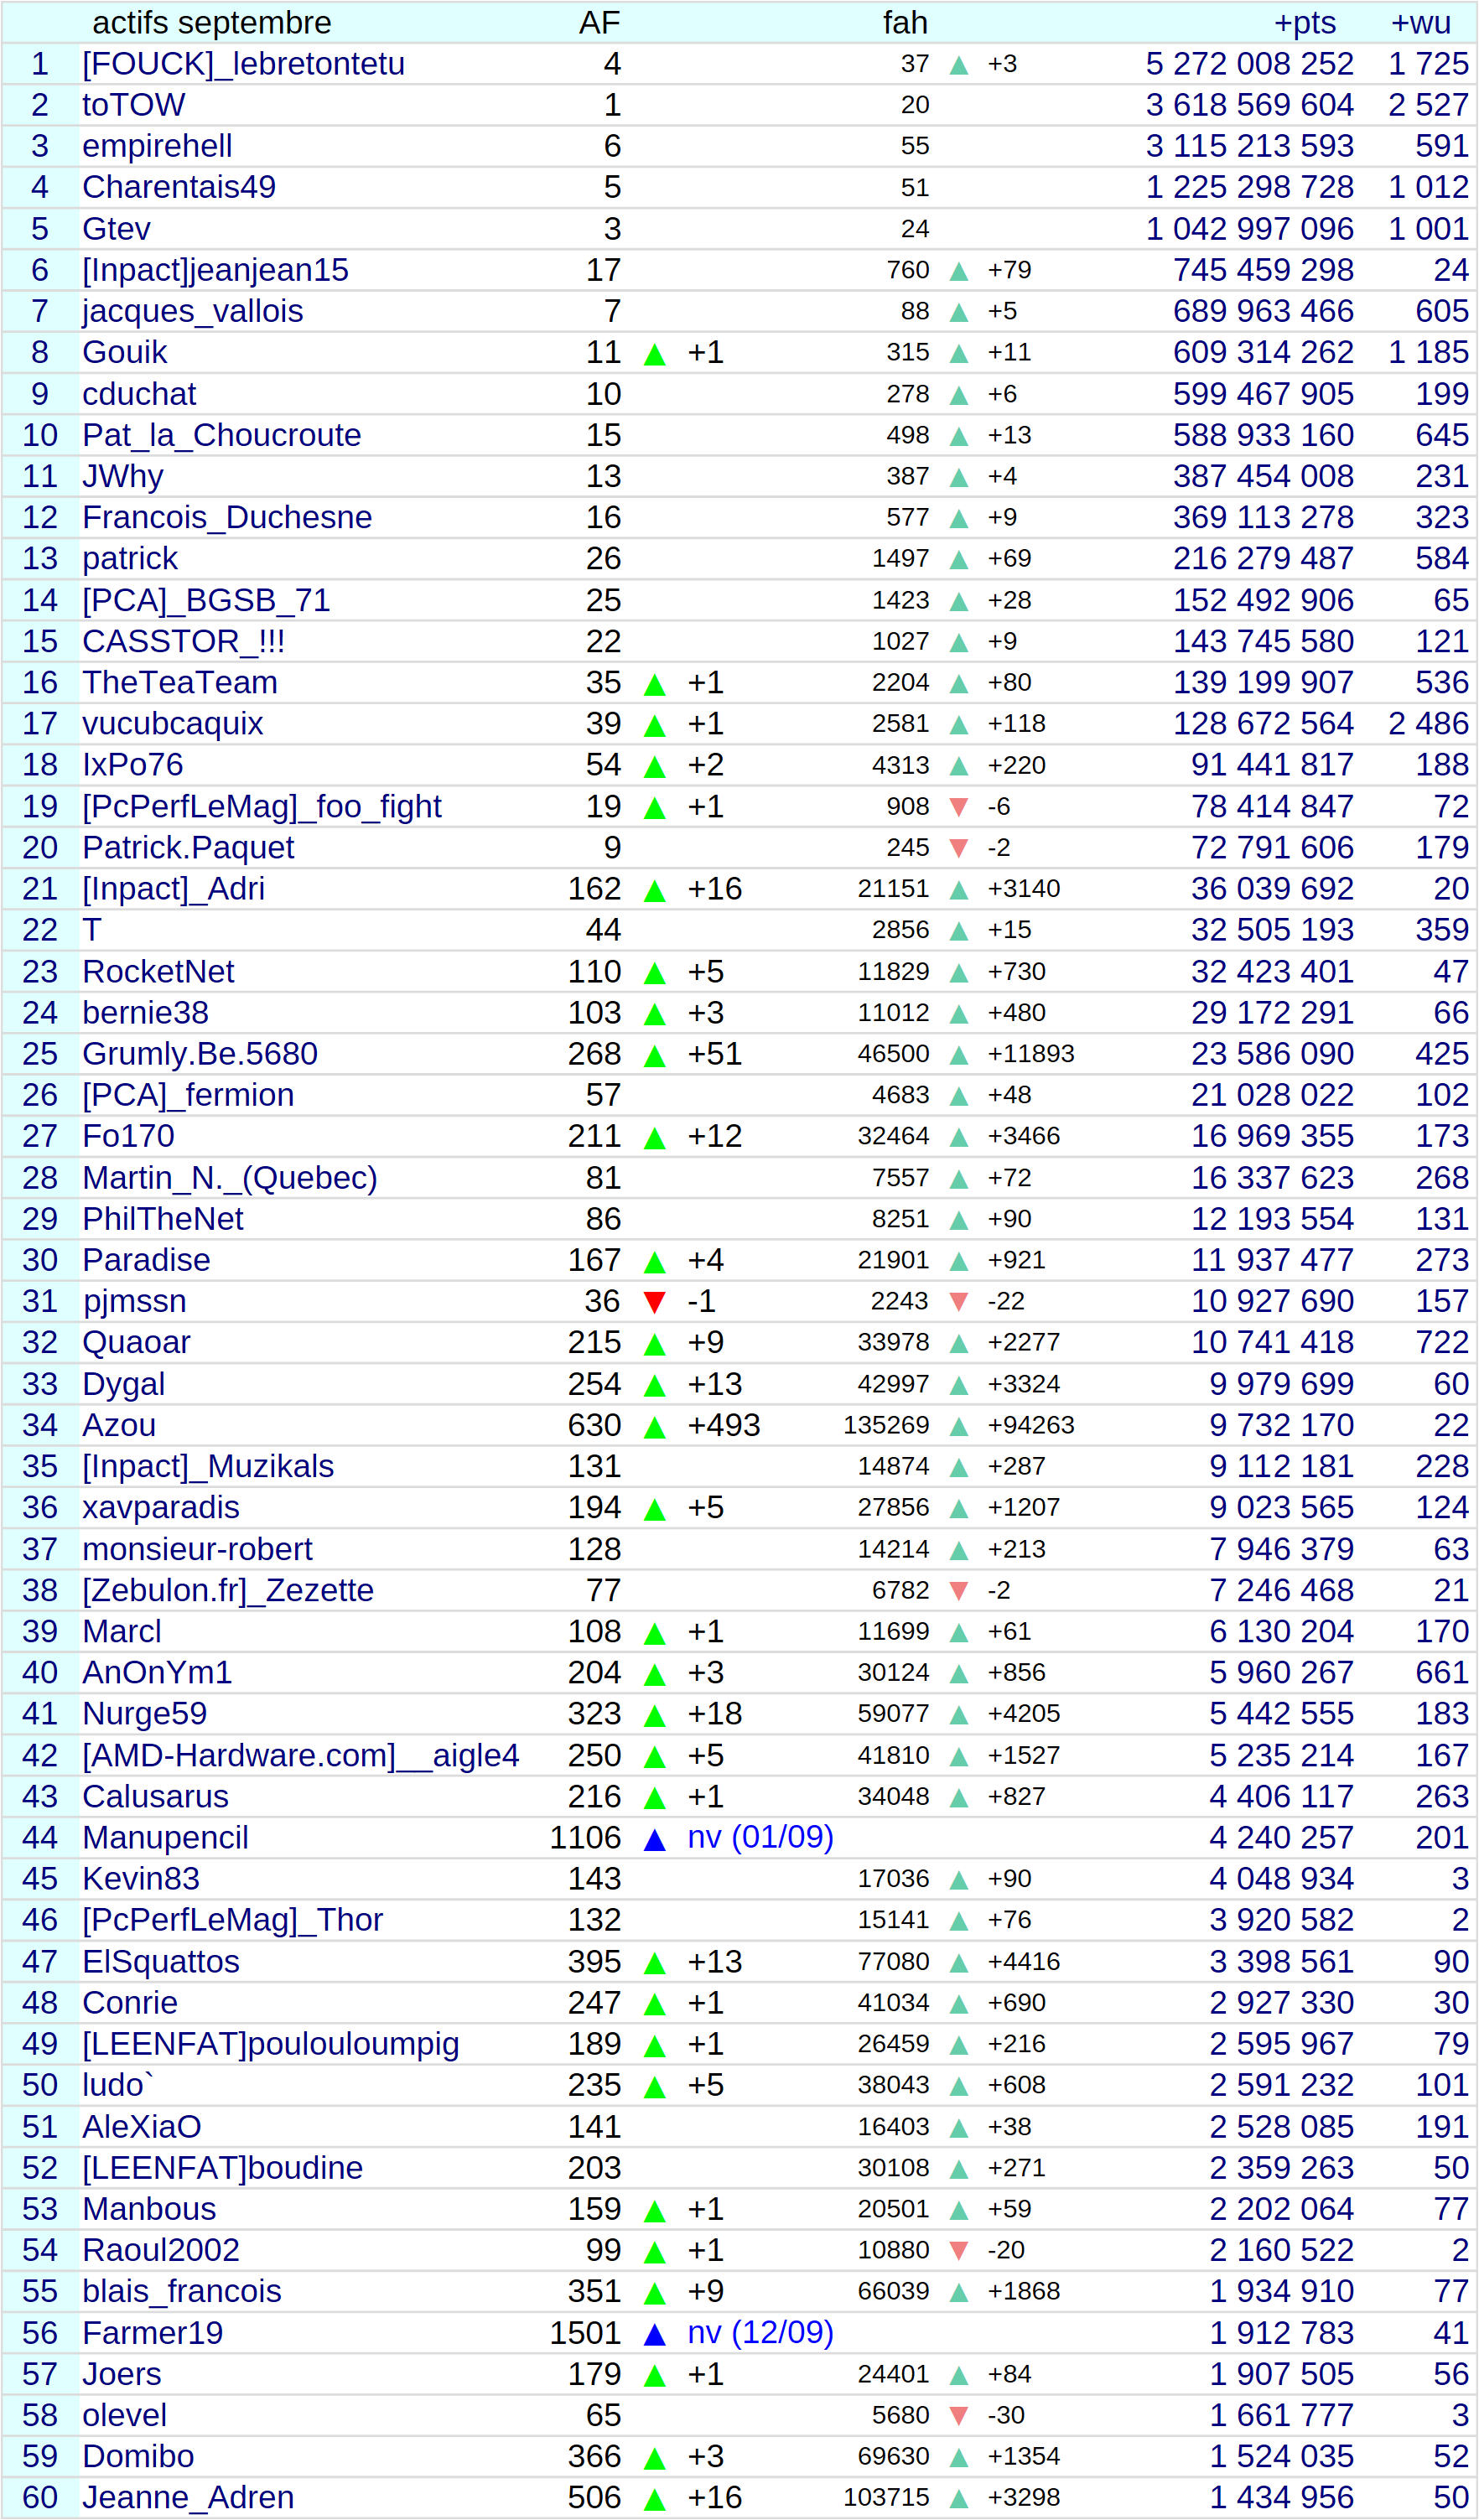Click the points value 128 672 564 for vucubcaquix
The image size is (1479, 2520).
click(1264, 723)
